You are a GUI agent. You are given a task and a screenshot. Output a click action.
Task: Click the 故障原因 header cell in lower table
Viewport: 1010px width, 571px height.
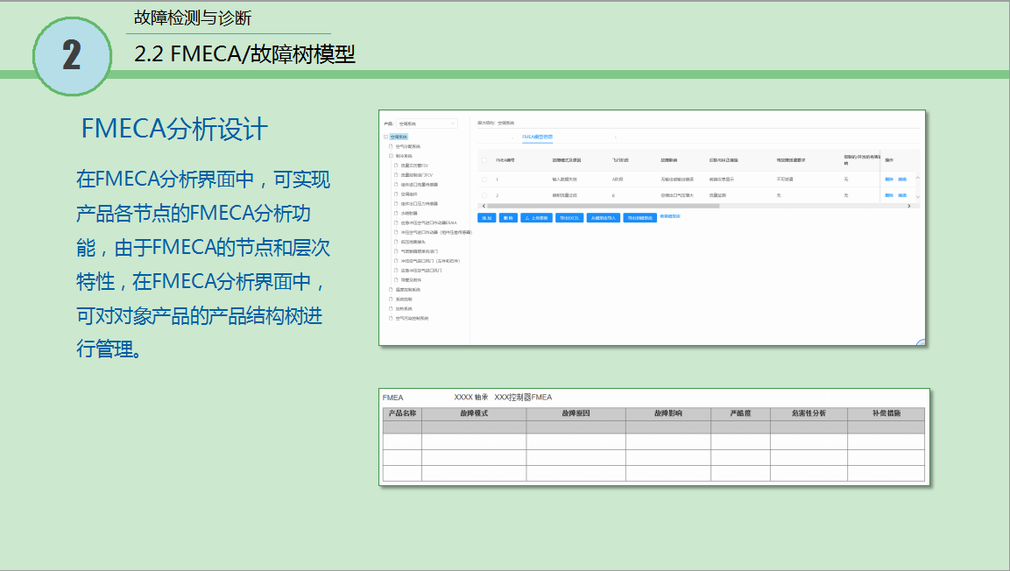coord(576,413)
